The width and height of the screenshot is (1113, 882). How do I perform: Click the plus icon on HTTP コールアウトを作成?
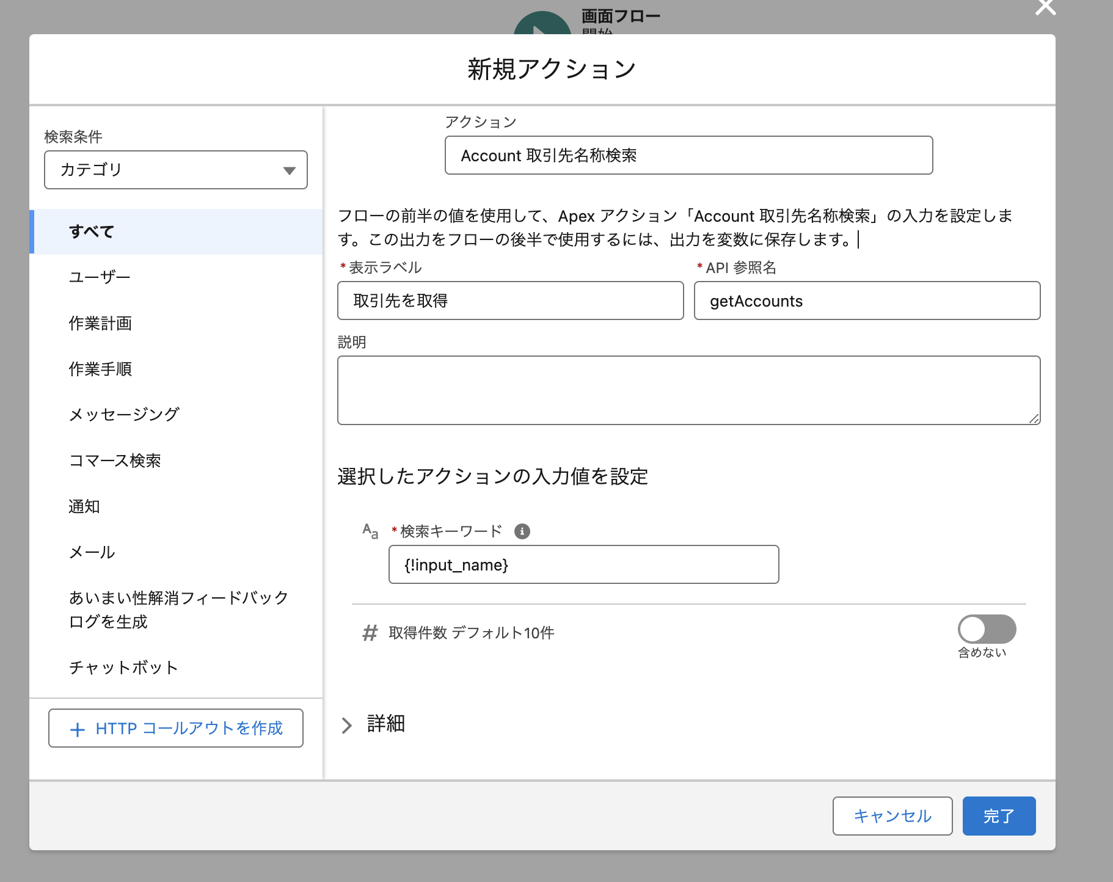pyautogui.click(x=77, y=729)
